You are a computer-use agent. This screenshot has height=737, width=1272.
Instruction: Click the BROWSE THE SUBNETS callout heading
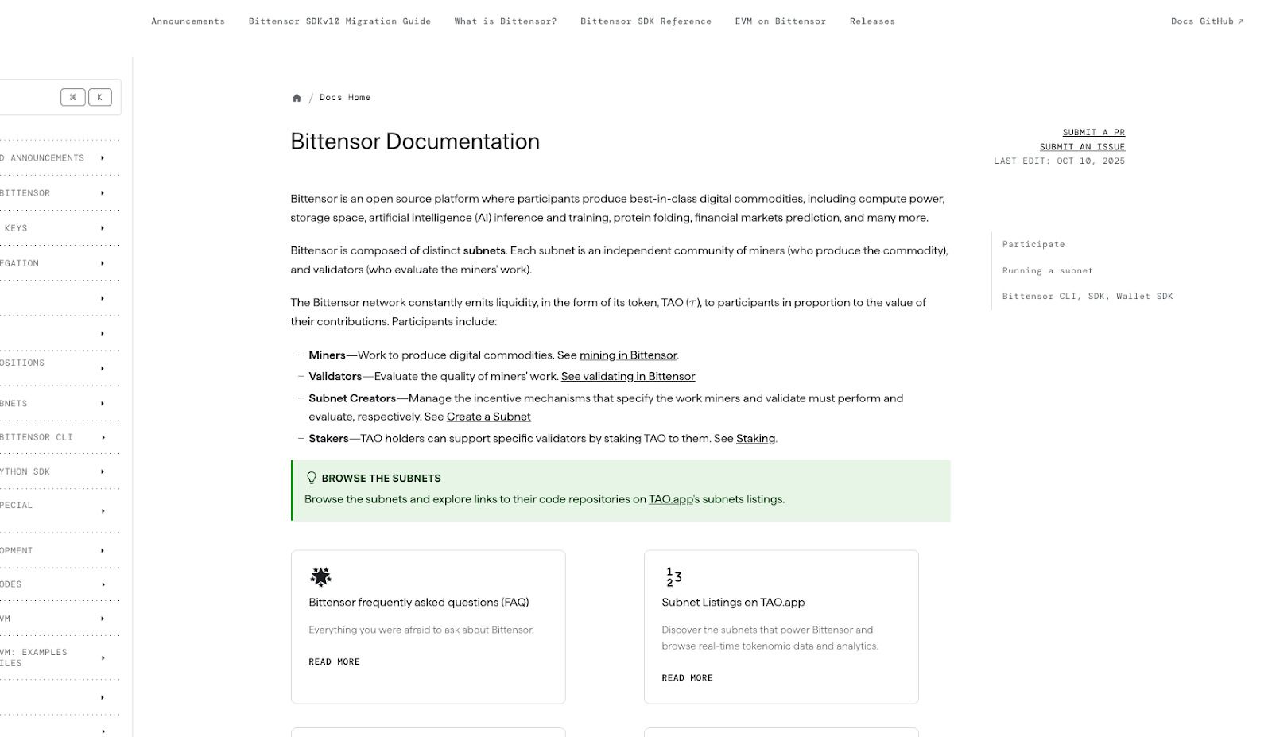point(381,478)
